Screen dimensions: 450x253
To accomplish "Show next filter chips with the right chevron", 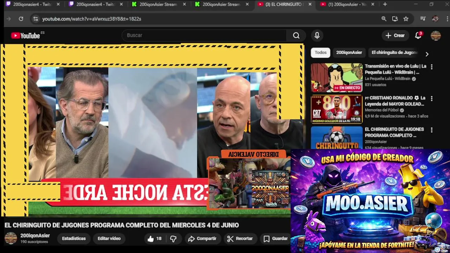I will 427,54.
